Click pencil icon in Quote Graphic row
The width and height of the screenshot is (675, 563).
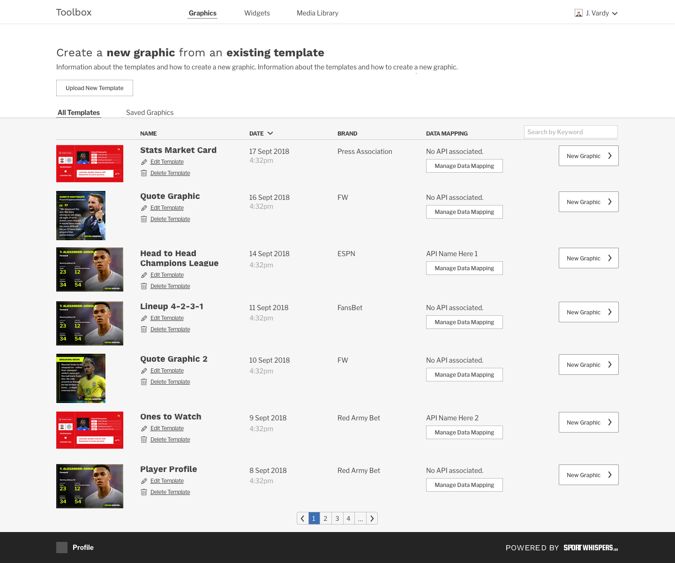pyautogui.click(x=144, y=208)
